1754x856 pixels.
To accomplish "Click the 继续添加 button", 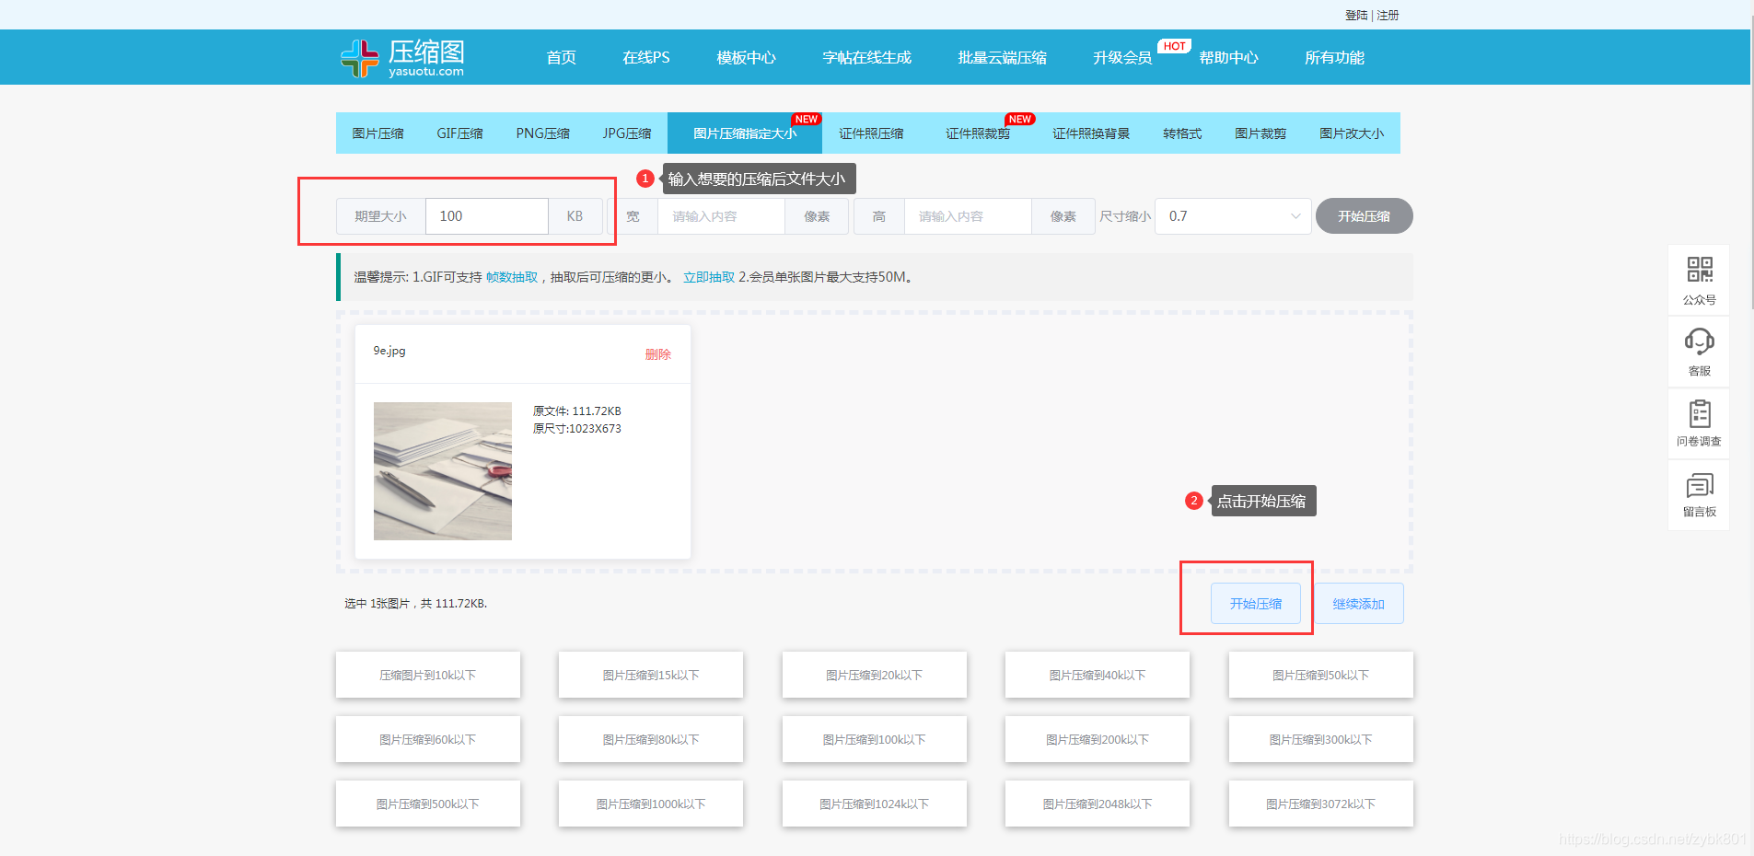I will pyautogui.click(x=1359, y=604).
